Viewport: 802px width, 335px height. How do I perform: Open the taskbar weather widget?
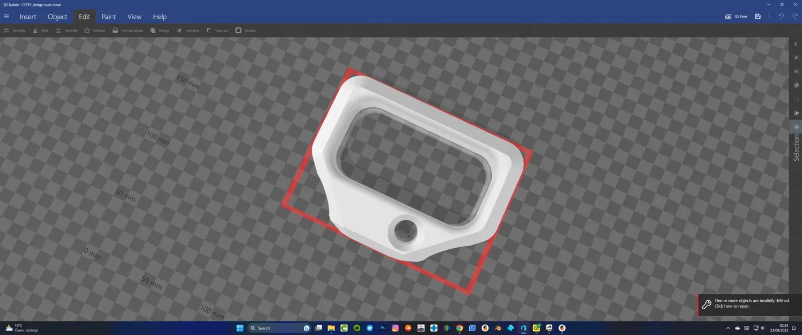coord(21,328)
